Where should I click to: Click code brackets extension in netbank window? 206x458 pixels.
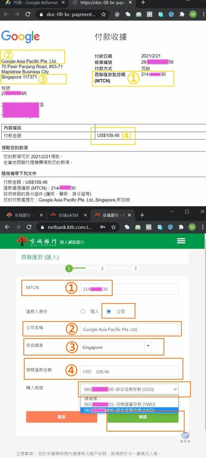(x=149, y=227)
